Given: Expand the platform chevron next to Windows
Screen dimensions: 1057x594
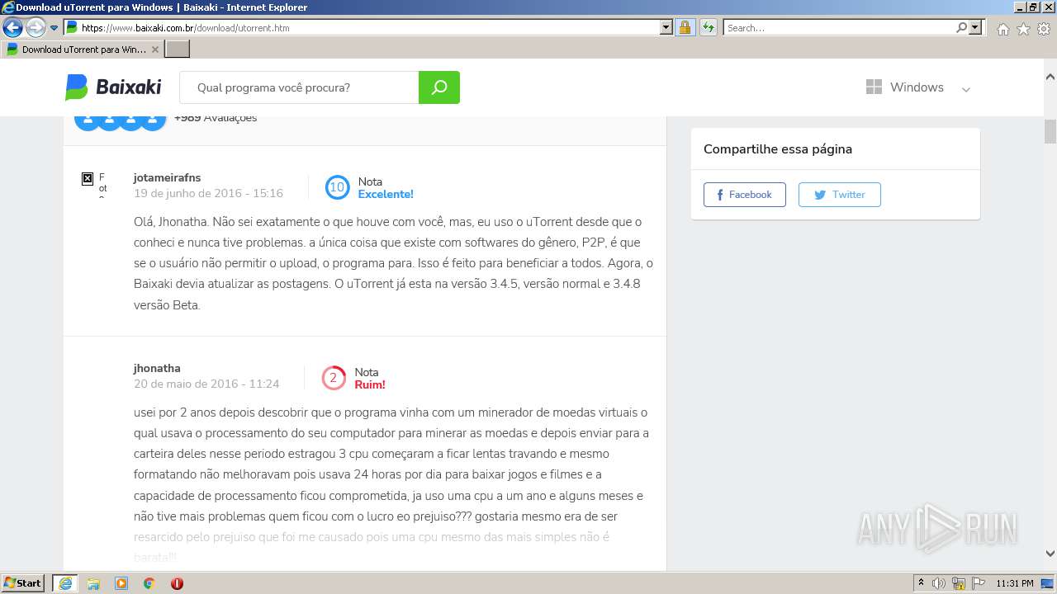Looking at the screenshot, I should point(966,89).
